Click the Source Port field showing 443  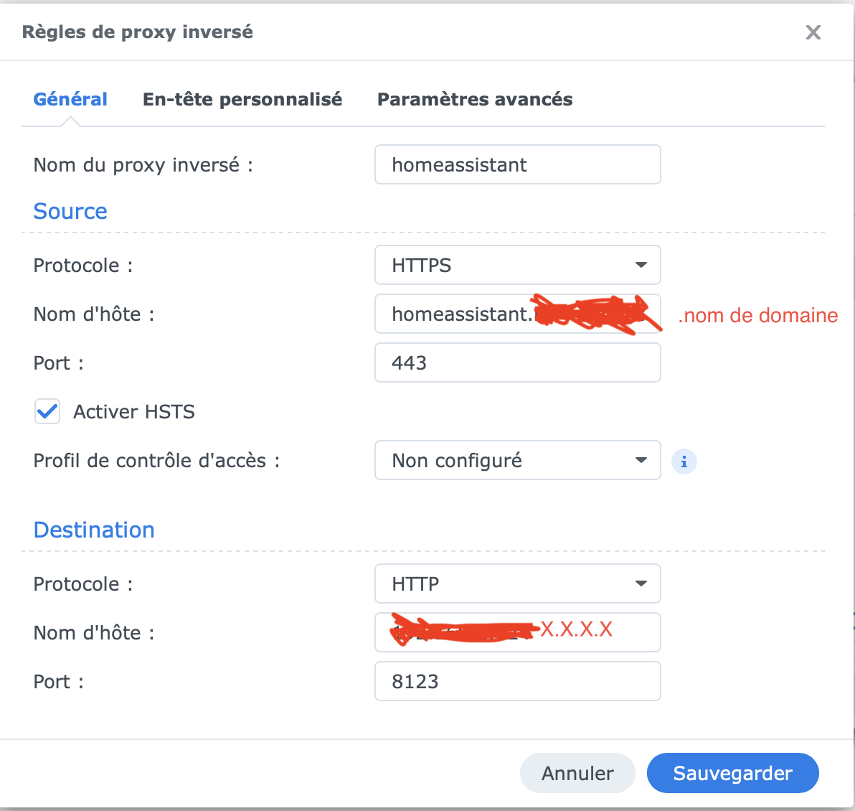pos(516,363)
